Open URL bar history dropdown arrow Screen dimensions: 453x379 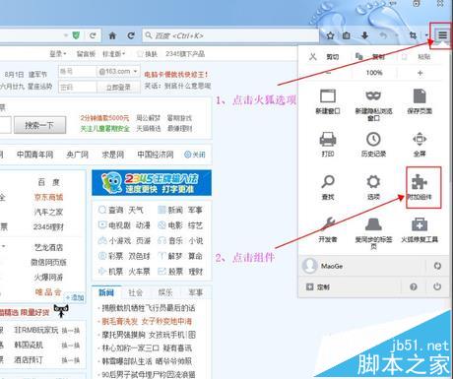[66, 35]
